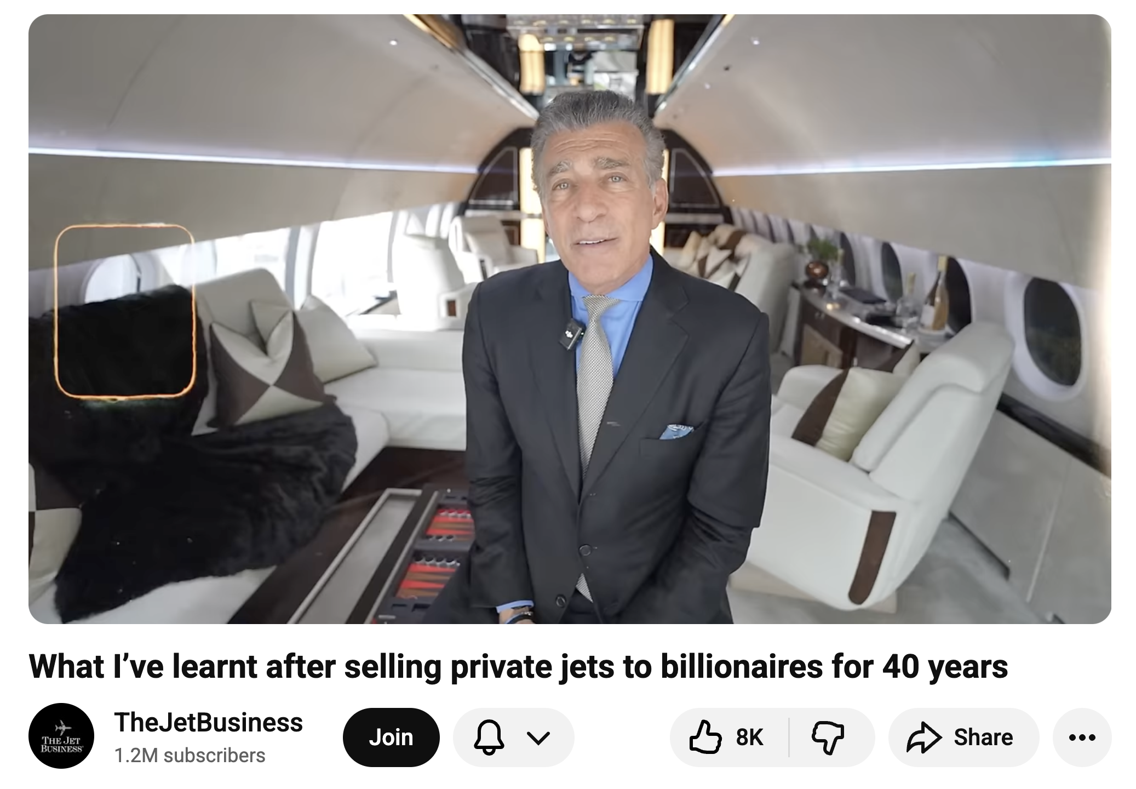Click the notification bell icon
The width and height of the screenshot is (1136, 789).
coord(489,737)
